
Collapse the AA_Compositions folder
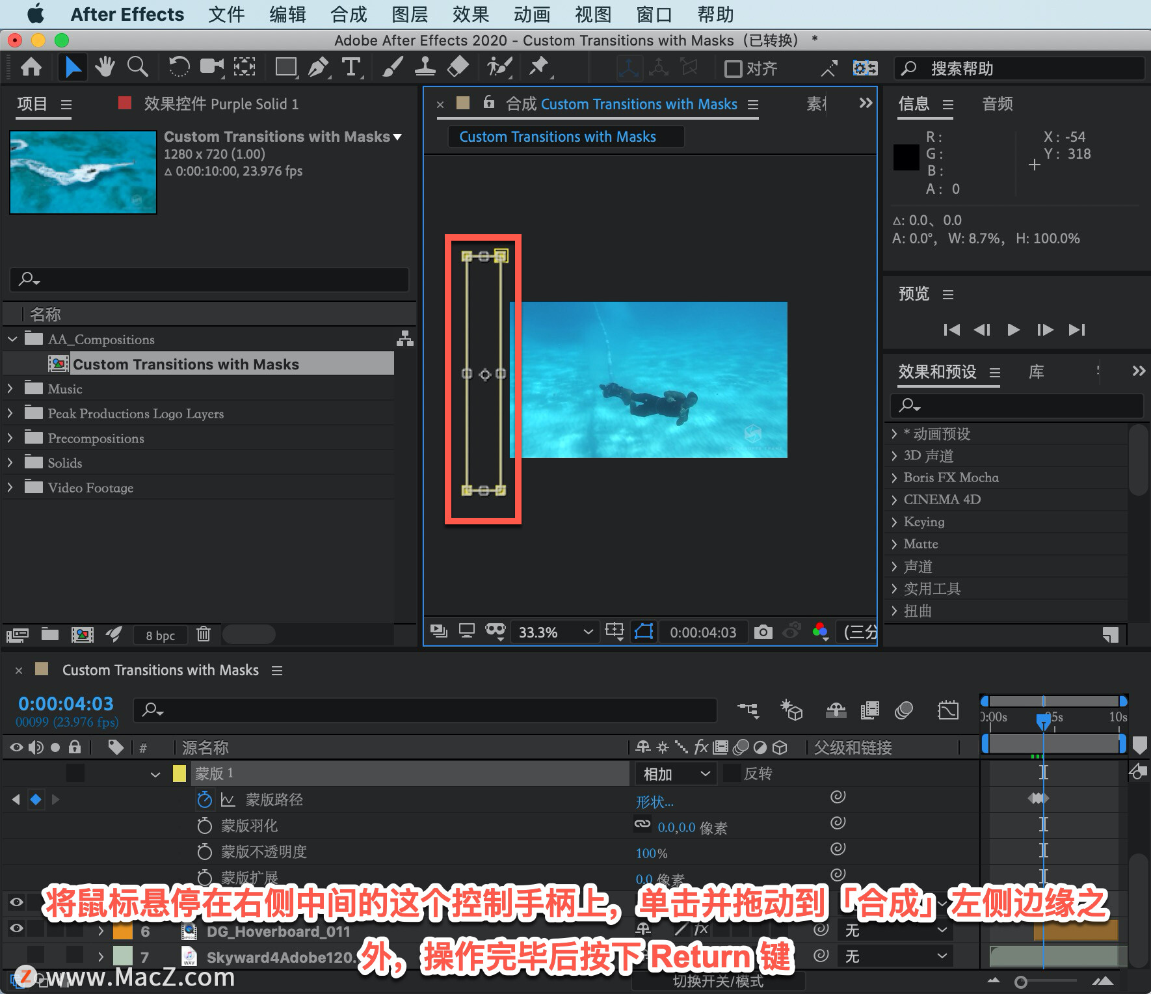coord(12,339)
